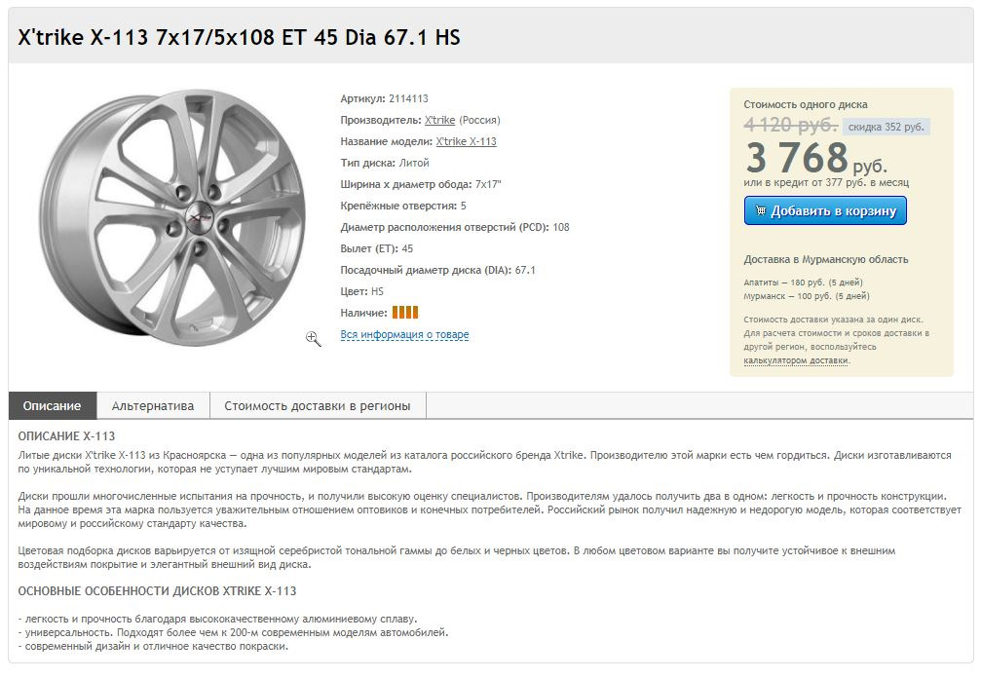Click the crossed-out old price 4 120 руб.
Screen dimensions: 981x679
tap(790, 125)
